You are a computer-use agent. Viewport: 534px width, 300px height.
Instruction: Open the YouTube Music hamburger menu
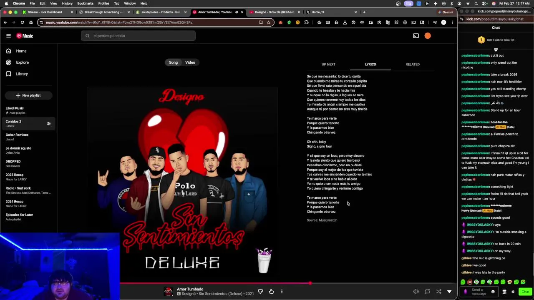[x=8, y=36]
